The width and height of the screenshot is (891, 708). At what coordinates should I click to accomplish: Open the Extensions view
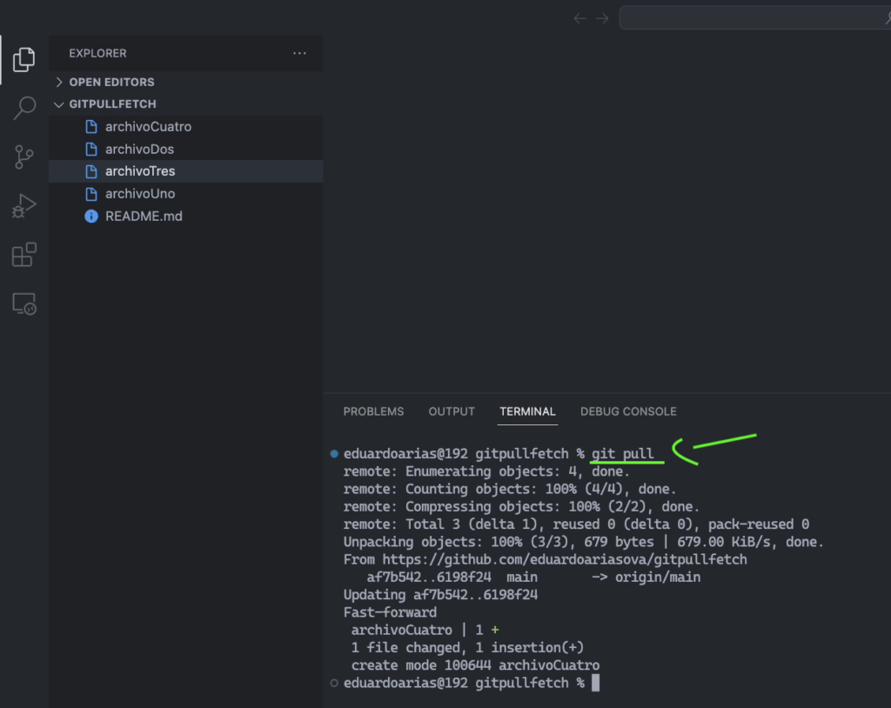coord(23,255)
